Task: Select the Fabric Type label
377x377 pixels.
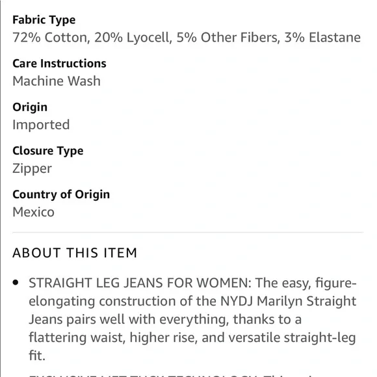Action: (44, 20)
